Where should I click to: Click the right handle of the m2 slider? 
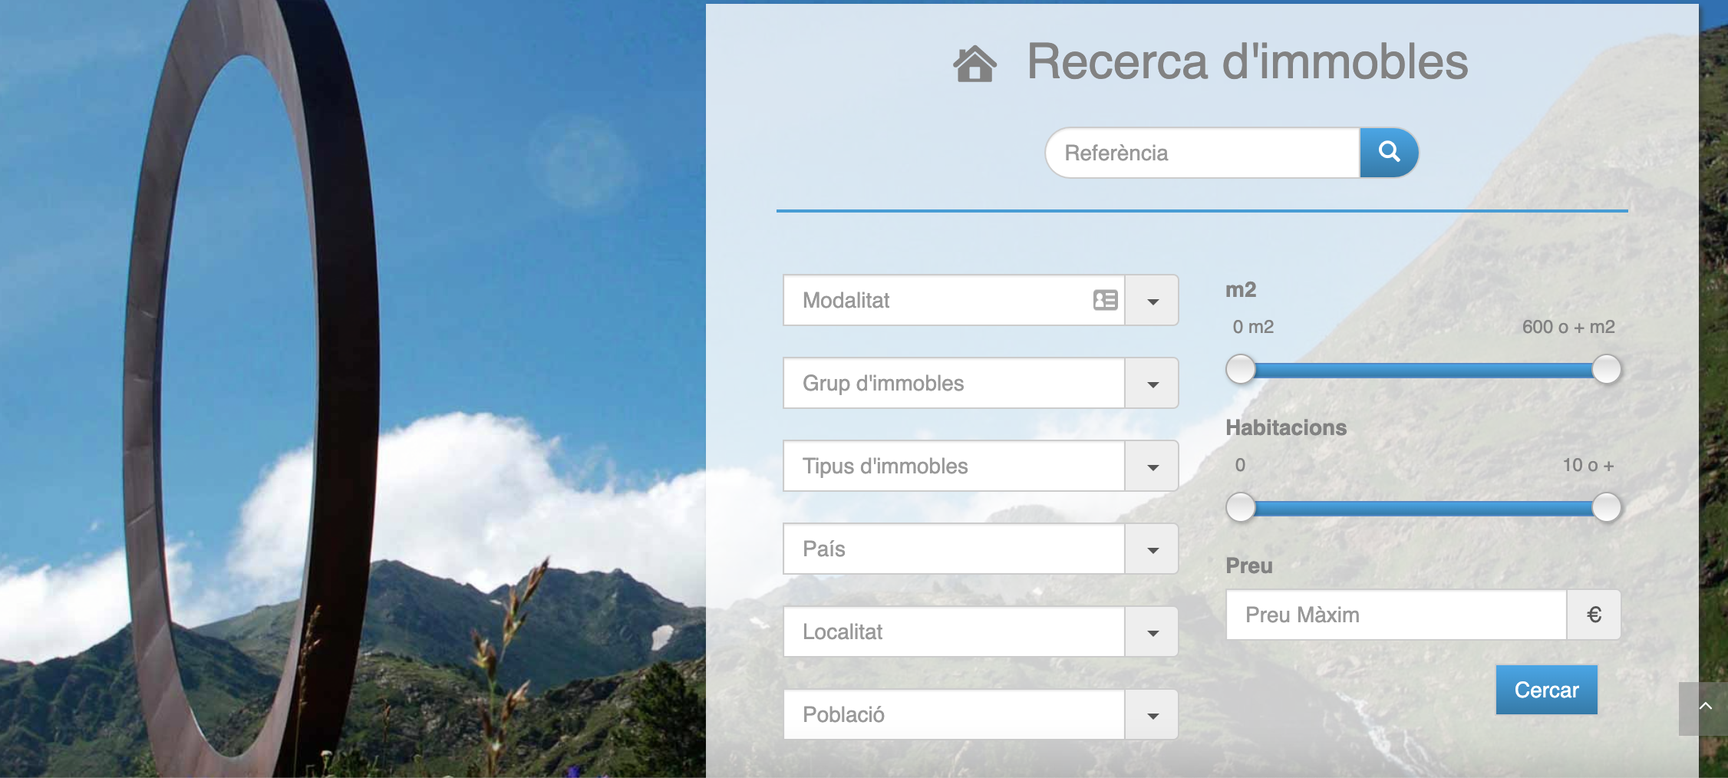pyautogui.click(x=1606, y=370)
